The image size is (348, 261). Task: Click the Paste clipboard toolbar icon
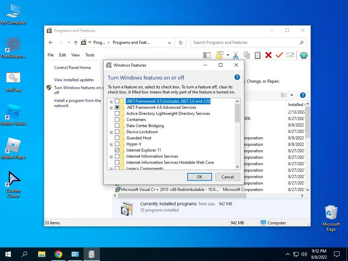[x=258, y=55]
